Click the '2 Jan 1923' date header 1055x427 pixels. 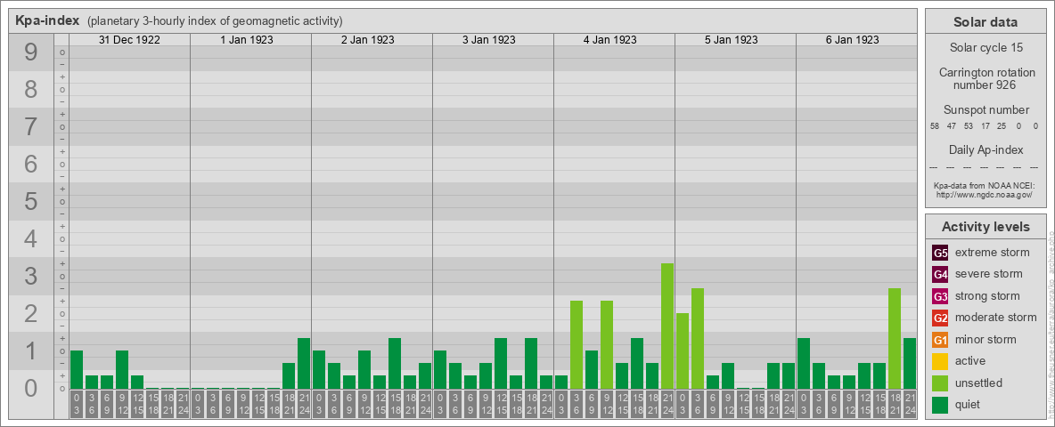coord(368,40)
